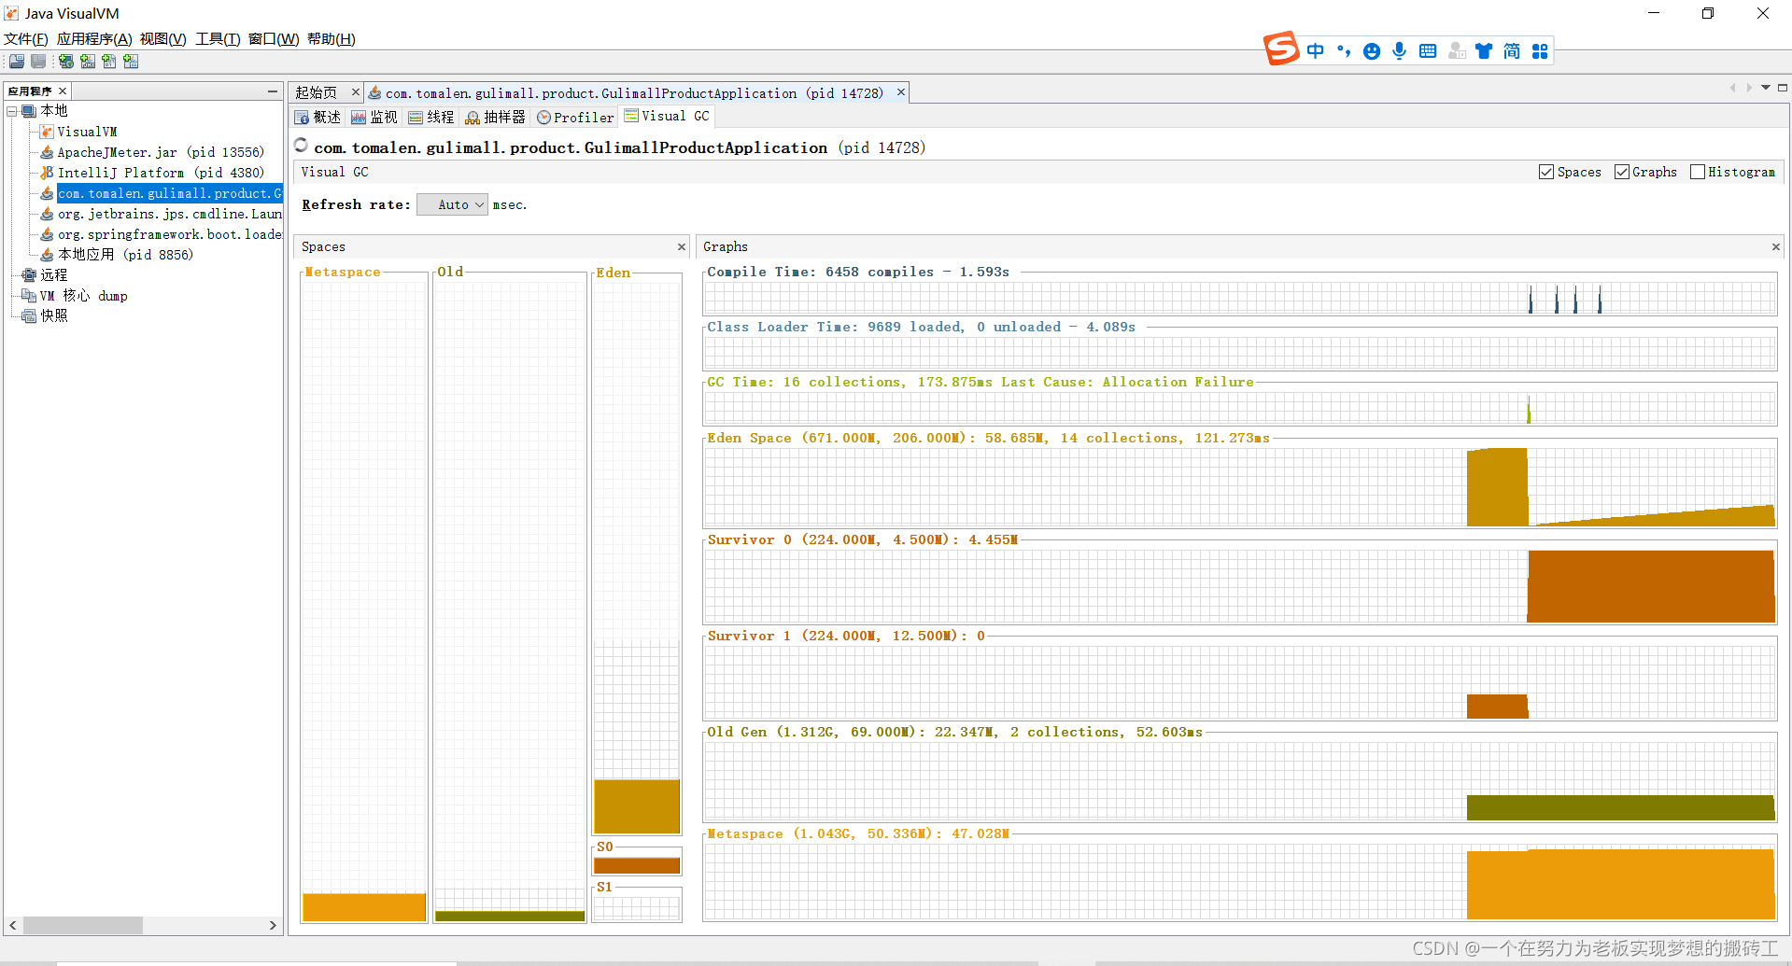Start Sogou voice input microphone

[x=1400, y=51]
